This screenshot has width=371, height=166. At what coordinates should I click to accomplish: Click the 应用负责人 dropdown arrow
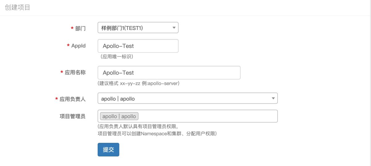(273, 98)
